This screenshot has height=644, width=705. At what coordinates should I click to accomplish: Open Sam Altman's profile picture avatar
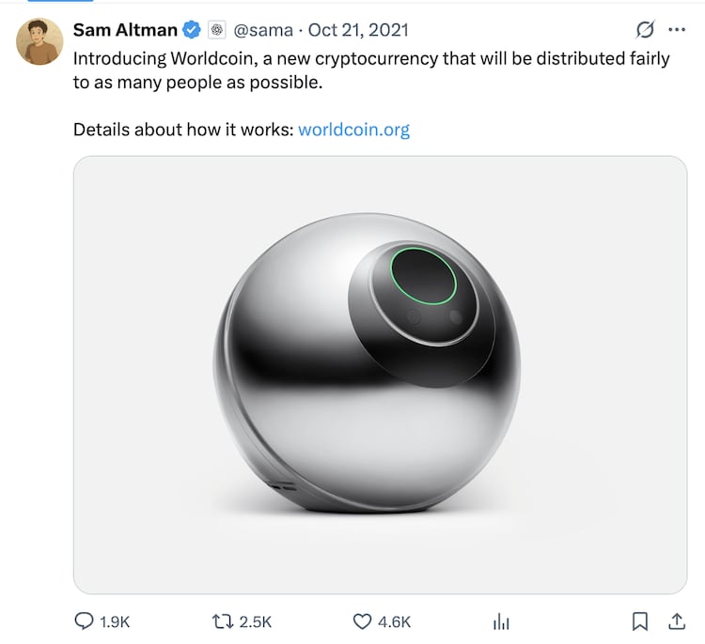coord(39,42)
